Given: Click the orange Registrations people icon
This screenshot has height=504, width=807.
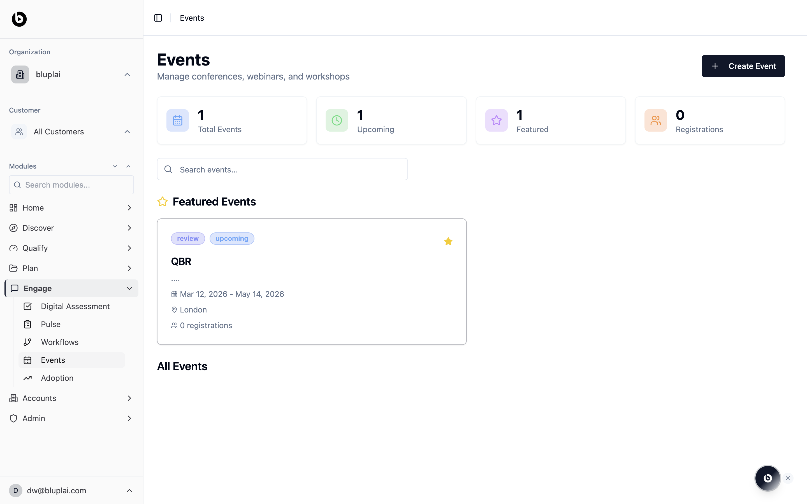Looking at the screenshot, I should 655,120.
